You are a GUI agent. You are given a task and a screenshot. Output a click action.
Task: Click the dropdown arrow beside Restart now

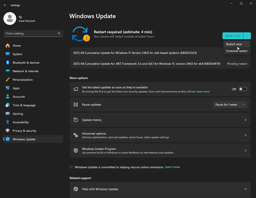(247, 36)
